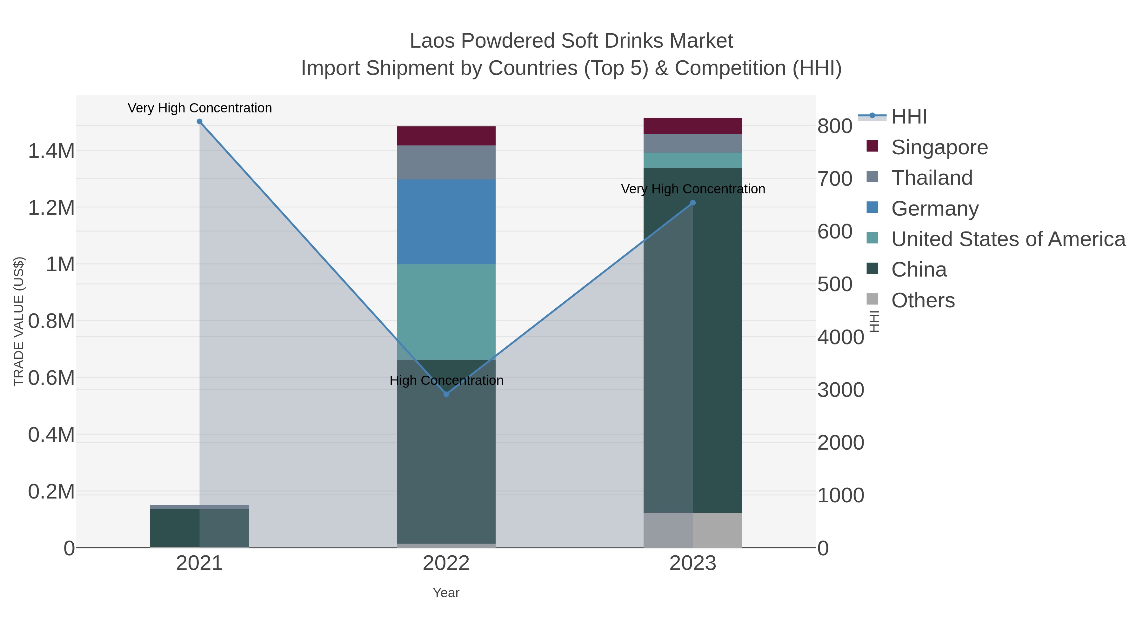Click the 2022 HHI data point marker

(x=446, y=394)
